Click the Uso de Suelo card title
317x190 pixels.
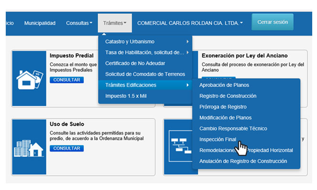67,124
